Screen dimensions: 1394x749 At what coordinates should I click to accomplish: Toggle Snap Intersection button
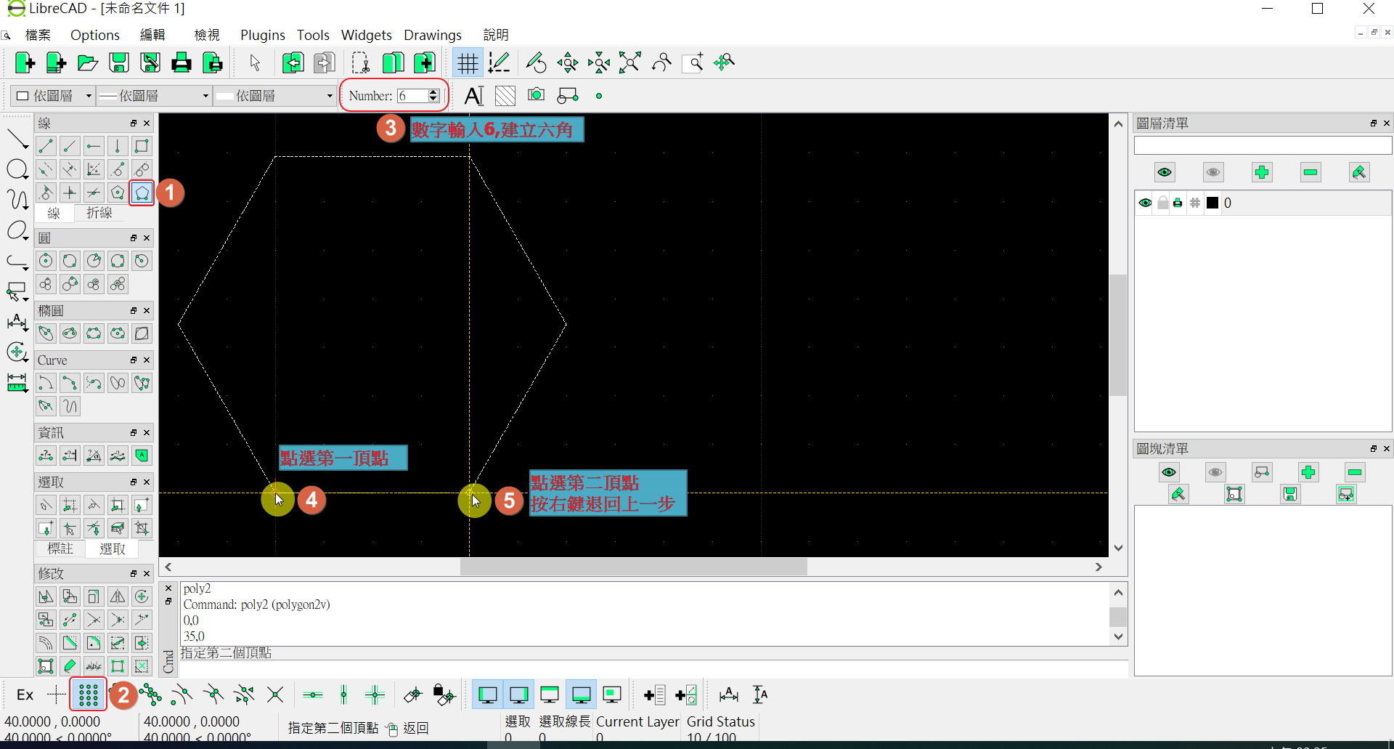click(x=275, y=695)
